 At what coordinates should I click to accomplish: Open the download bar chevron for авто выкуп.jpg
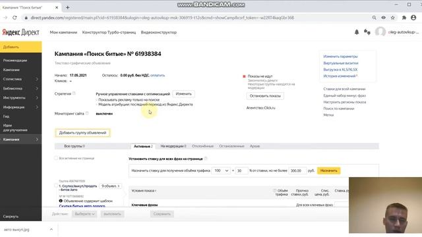coord(51,230)
